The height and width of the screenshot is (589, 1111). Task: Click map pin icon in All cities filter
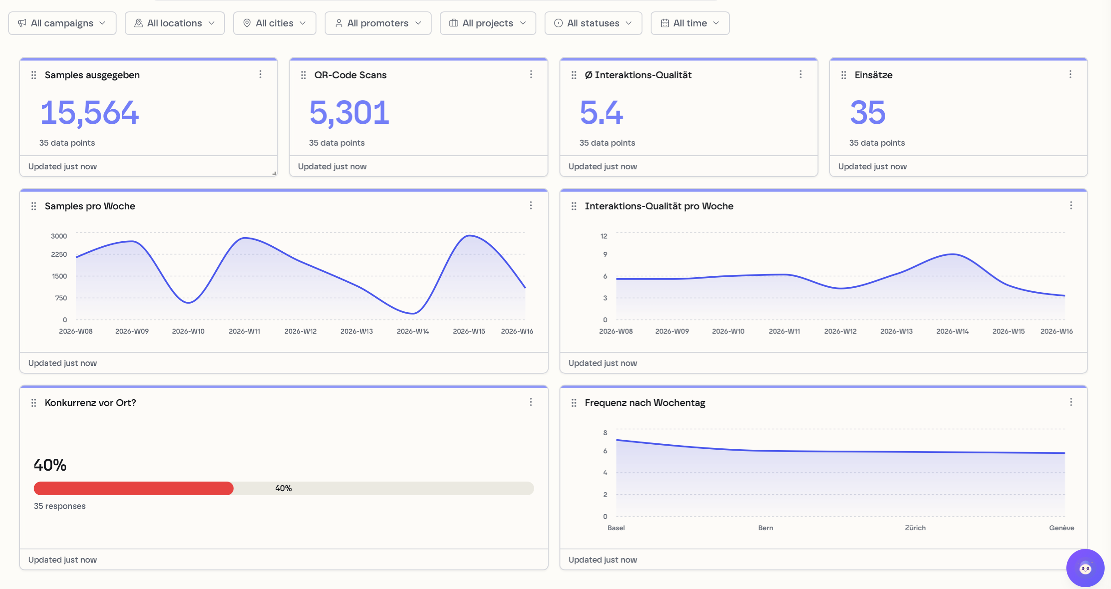point(247,23)
